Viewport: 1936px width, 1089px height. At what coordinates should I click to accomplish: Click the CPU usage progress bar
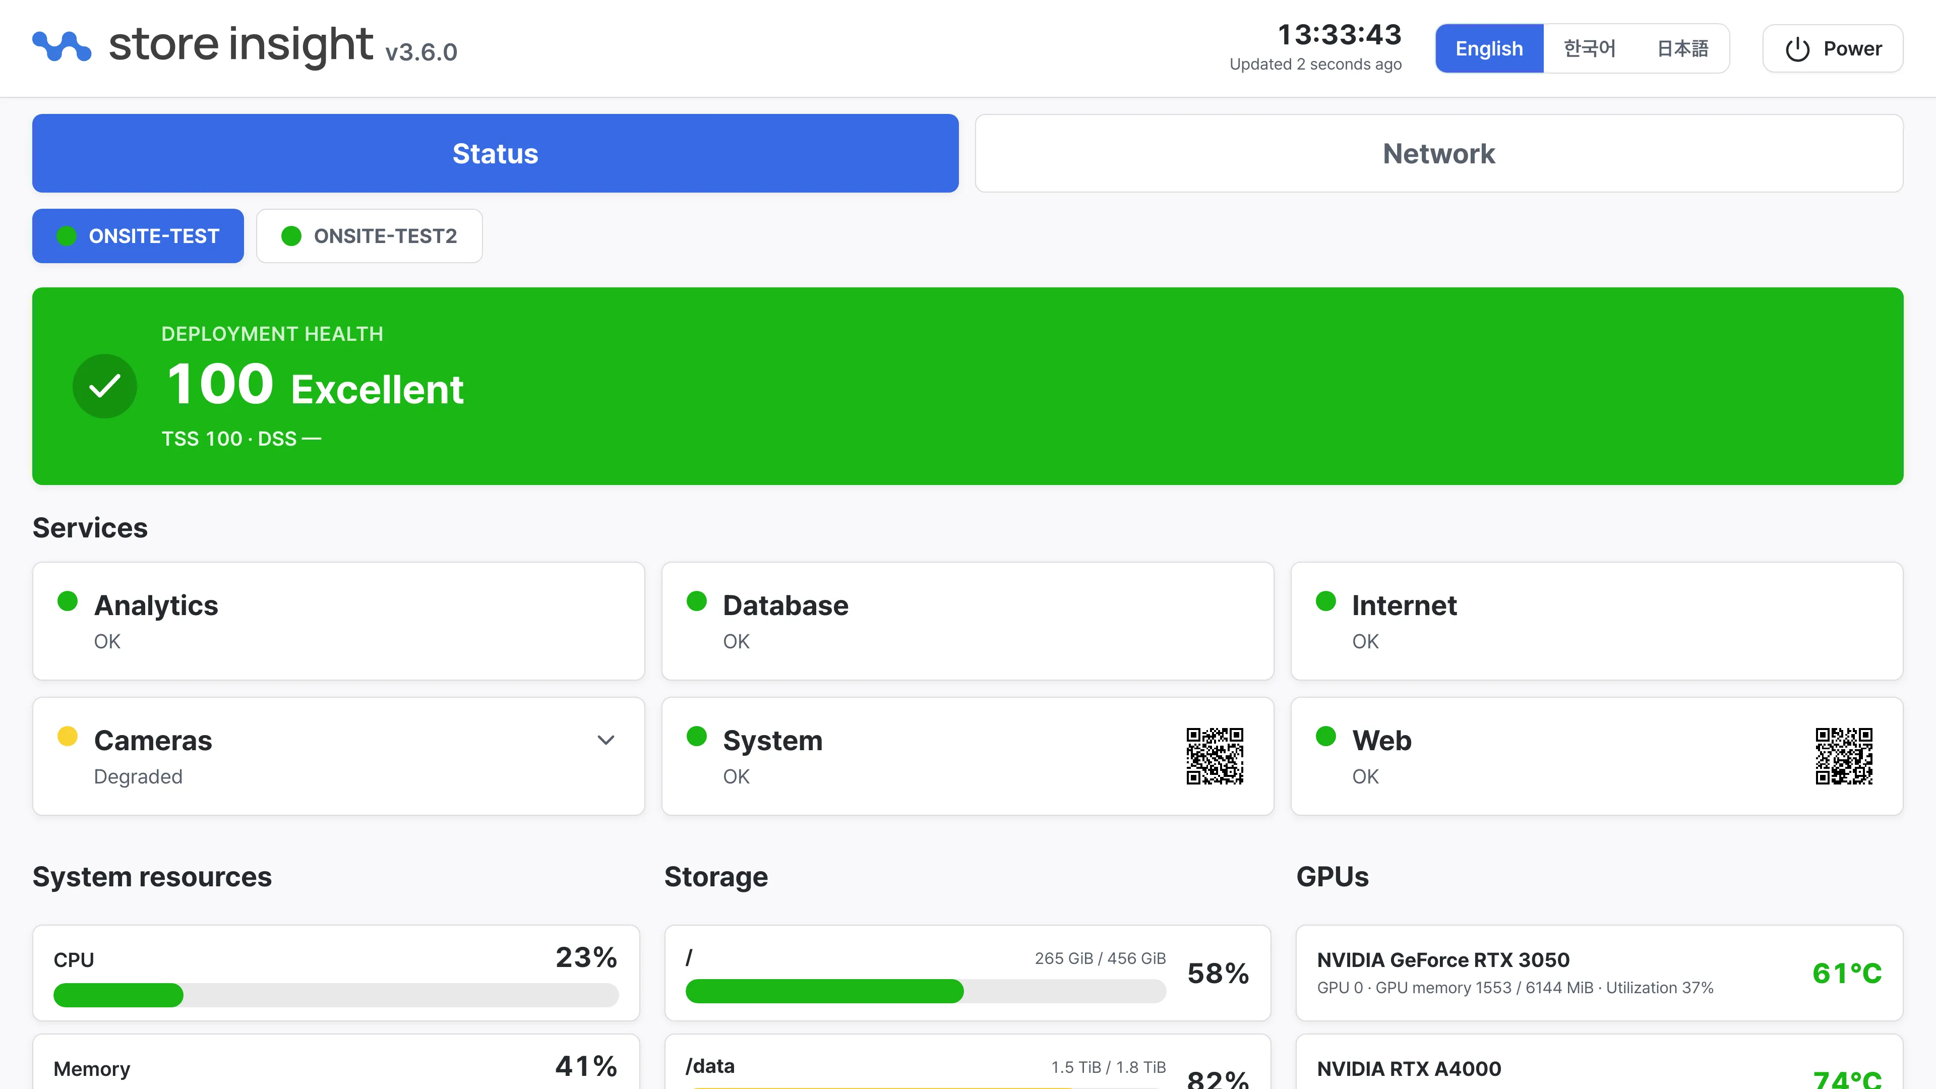[x=336, y=995]
